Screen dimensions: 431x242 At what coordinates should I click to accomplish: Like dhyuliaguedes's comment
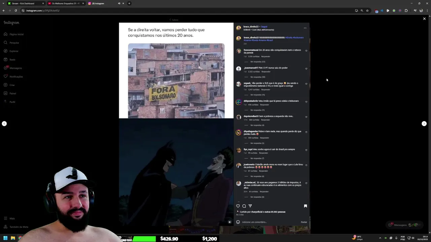[x=306, y=132]
